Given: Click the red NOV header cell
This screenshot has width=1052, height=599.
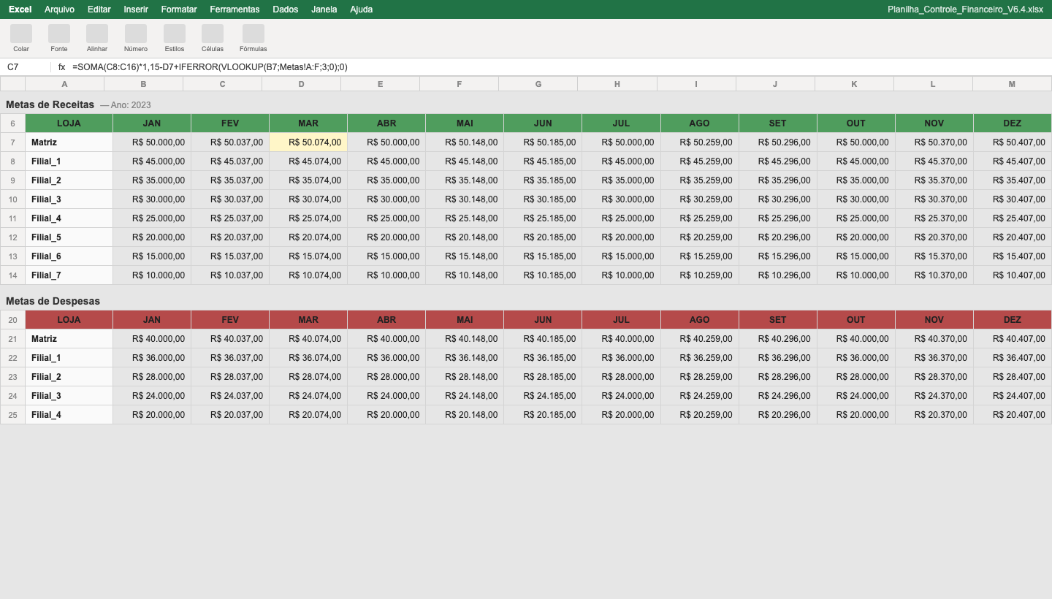Looking at the screenshot, I should (x=934, y=320).
